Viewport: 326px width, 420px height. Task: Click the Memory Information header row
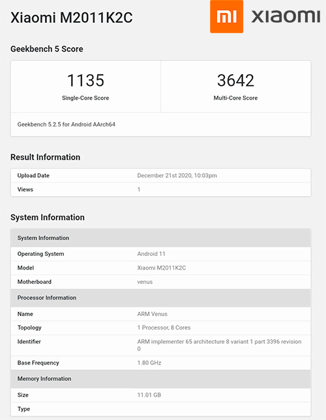coord(161,379)
